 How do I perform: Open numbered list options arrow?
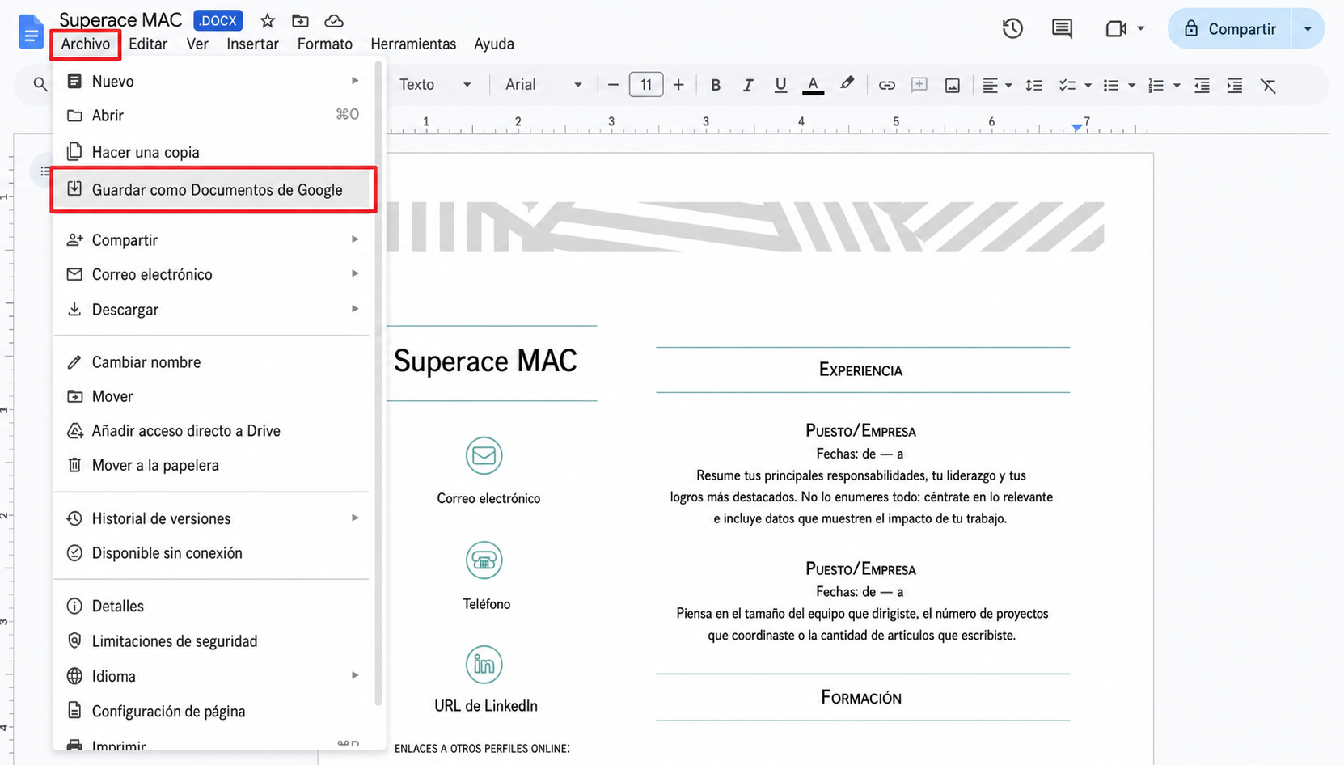tap(1177, 85)
